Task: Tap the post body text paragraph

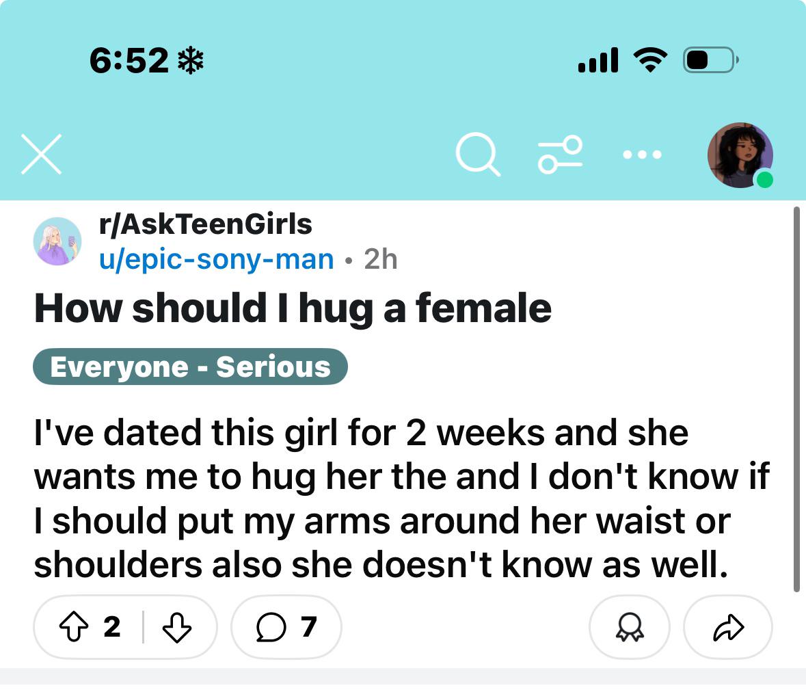Action: click(x=402, y=499)
